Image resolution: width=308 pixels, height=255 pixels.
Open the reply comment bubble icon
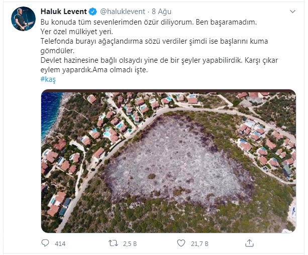45,243
